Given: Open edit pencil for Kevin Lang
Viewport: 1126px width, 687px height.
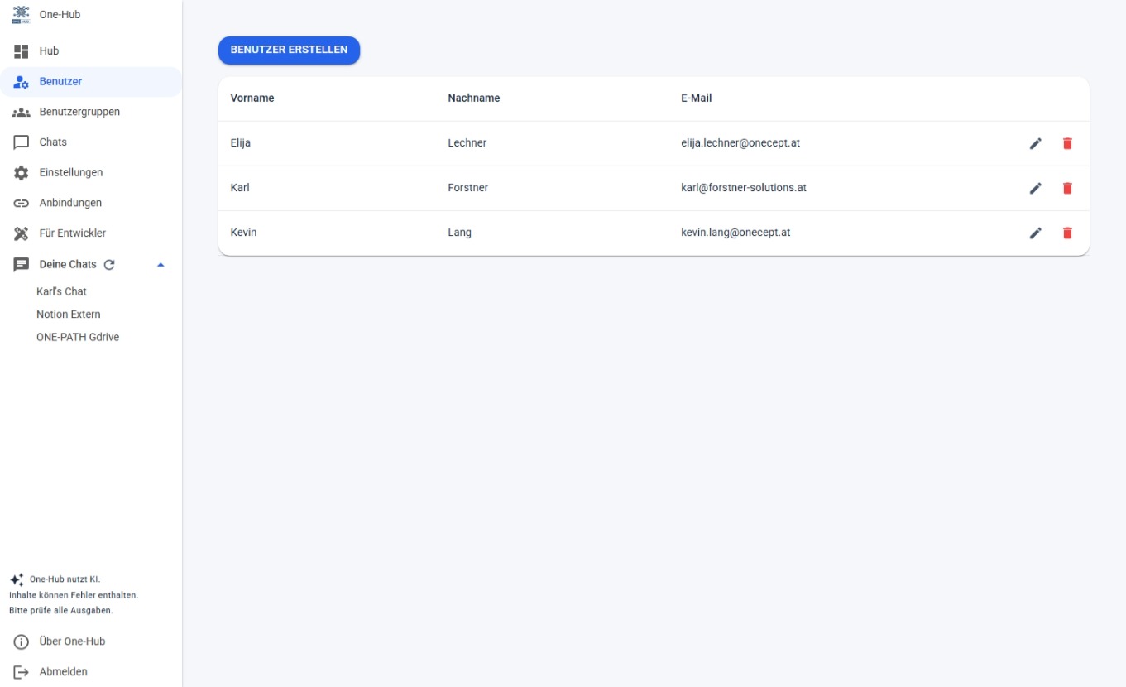Looking at the screenshot, I should coord(1035,233).
